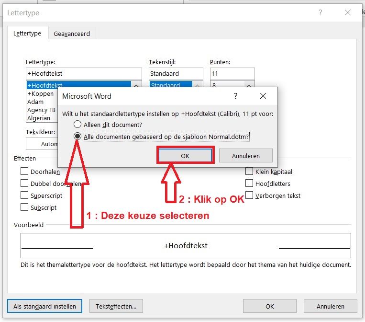Click the help question mark in Microsoft Word dialog

235,96
